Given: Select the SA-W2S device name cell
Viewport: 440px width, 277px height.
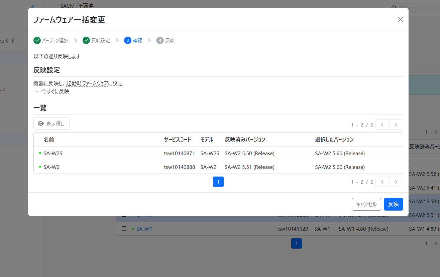Looking at the screenshot, I should click(53, 154).
